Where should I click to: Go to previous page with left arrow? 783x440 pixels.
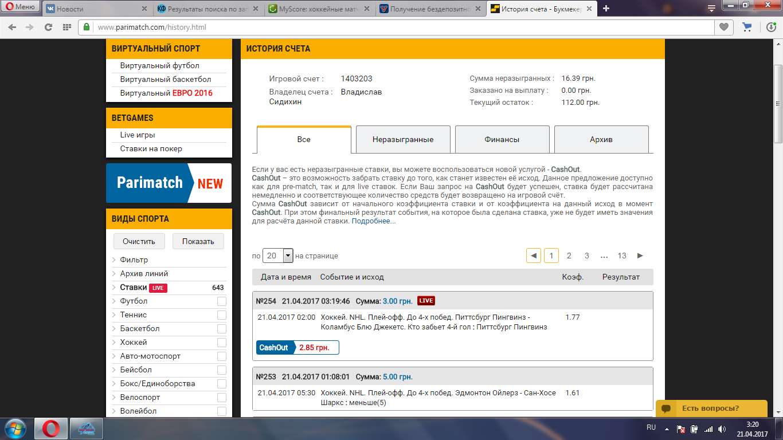click(533, 256)
